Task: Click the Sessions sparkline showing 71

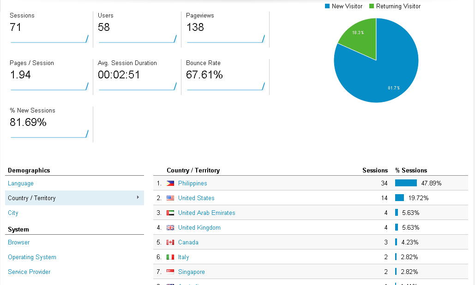Action: click(x=49, y=39)
